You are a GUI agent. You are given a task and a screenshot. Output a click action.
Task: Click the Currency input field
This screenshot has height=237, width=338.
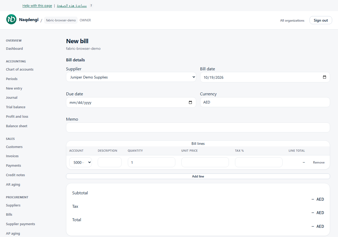pyautogui.click(x=265, y=102)
